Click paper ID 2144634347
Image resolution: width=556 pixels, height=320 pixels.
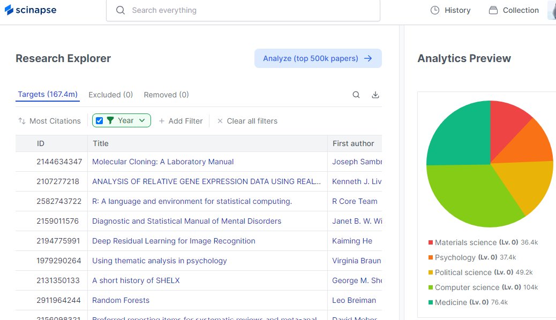[x=59, y=162]
